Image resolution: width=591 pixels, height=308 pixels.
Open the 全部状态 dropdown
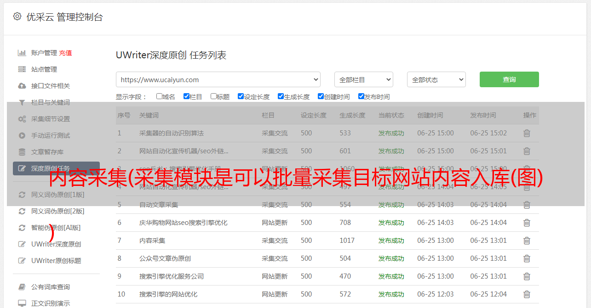[436, 79]
